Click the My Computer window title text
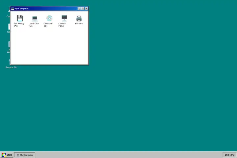 [21, 9]
